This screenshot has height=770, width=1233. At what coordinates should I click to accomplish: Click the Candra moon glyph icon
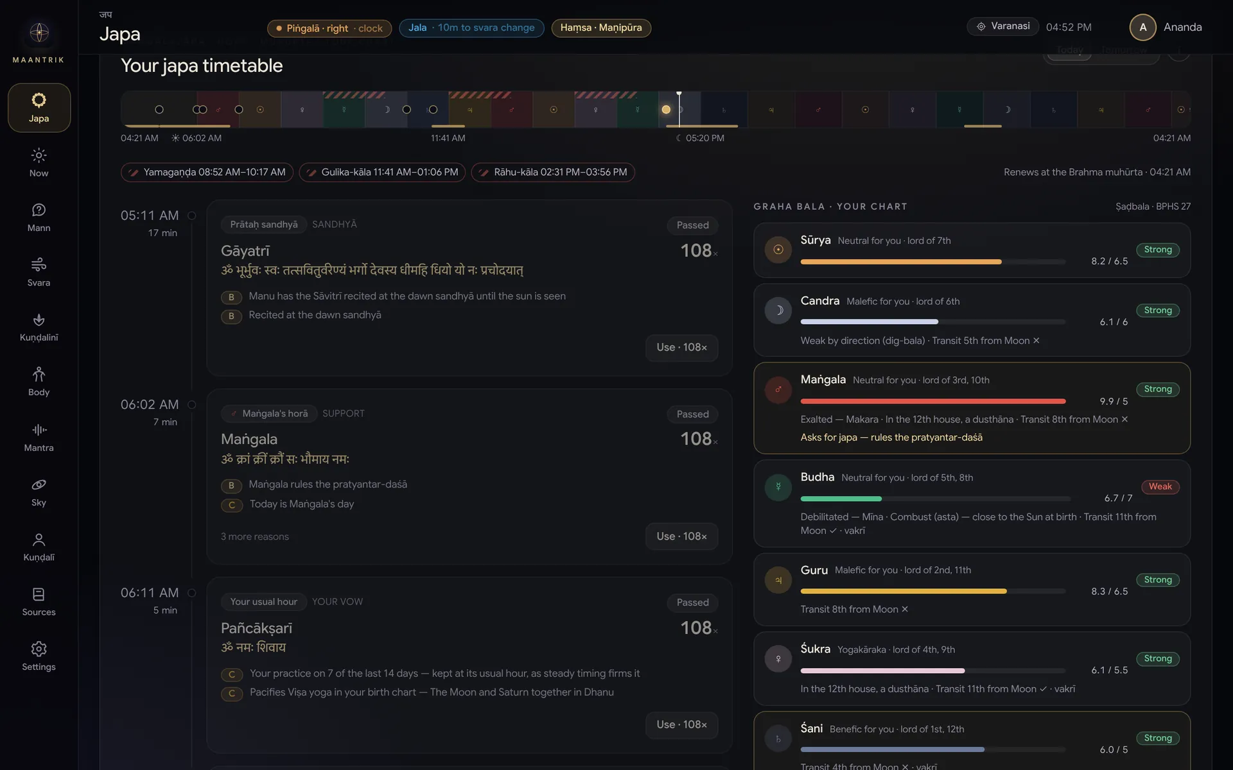pos(778,311)
